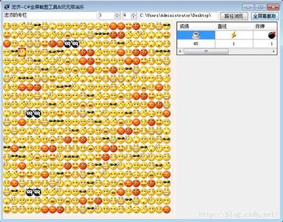Minimize the application window

click(x=248, y=7)
